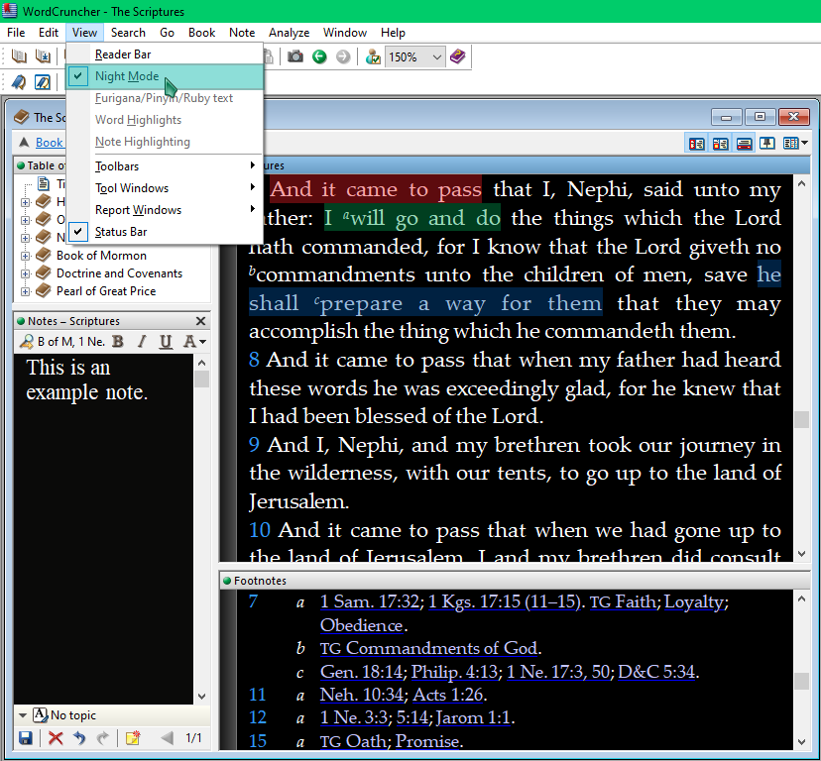Select Book of Mormon in table of contents
This screenshot has width=821, height=761.
pos(101,256)
